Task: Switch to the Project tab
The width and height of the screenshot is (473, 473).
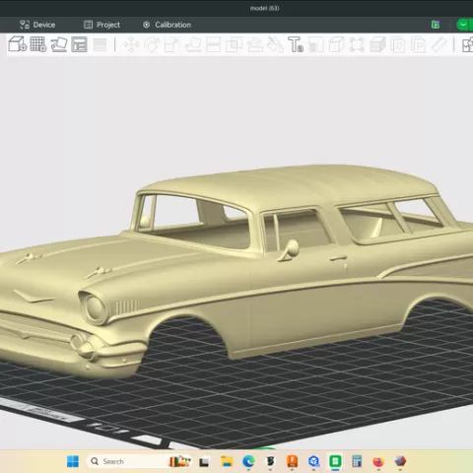Action: point(101,25)
